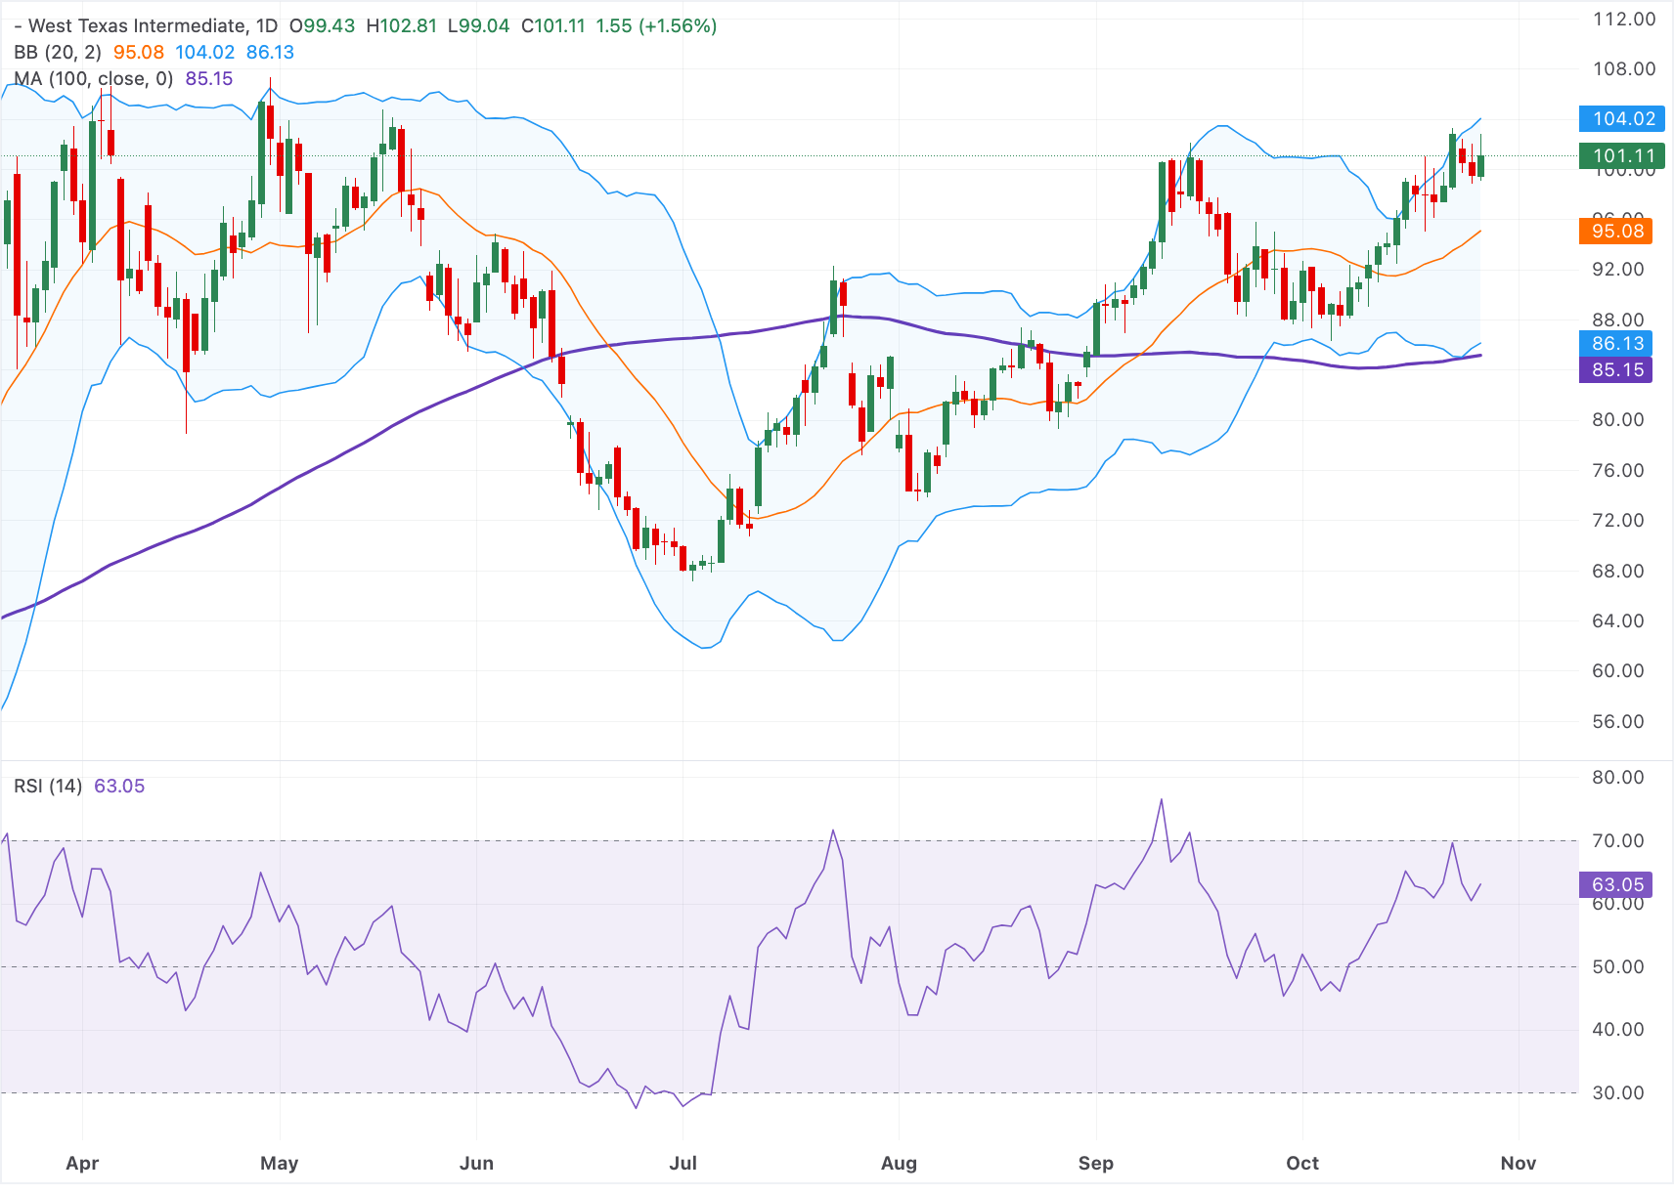1674x1195 pixels.
Task: Click the Apr label on time axis
Action: click(82, 1164)
